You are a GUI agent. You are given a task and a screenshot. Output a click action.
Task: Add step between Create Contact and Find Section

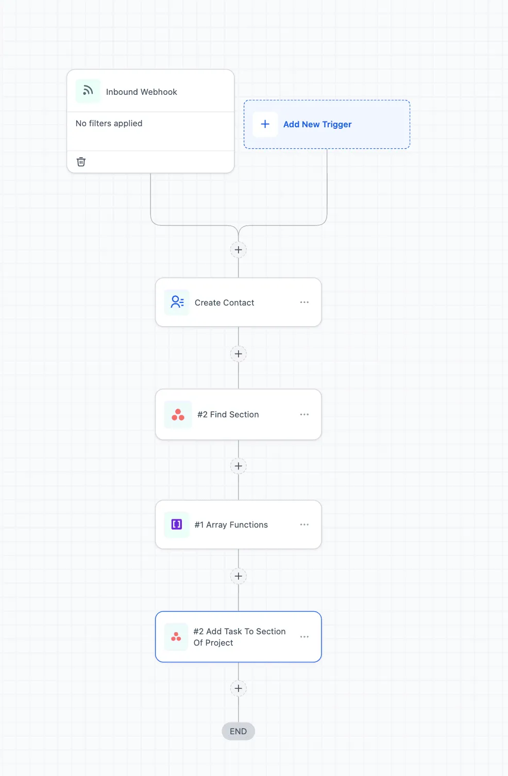[239, 354]
